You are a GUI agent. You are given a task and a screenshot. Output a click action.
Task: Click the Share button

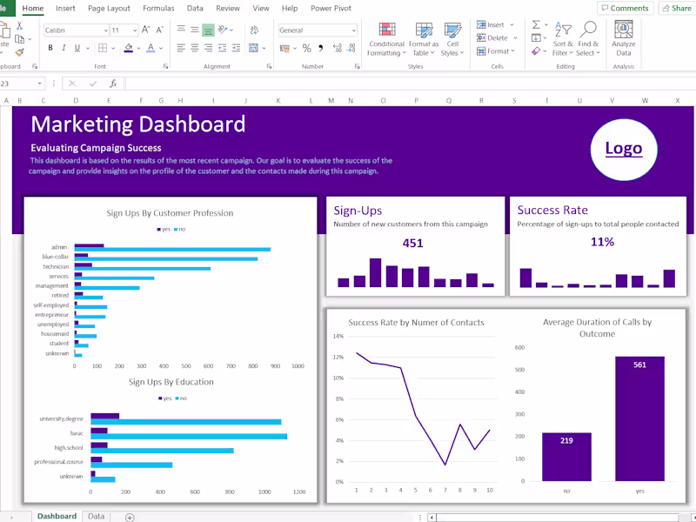pyautogui.click(x=678, y=8)
